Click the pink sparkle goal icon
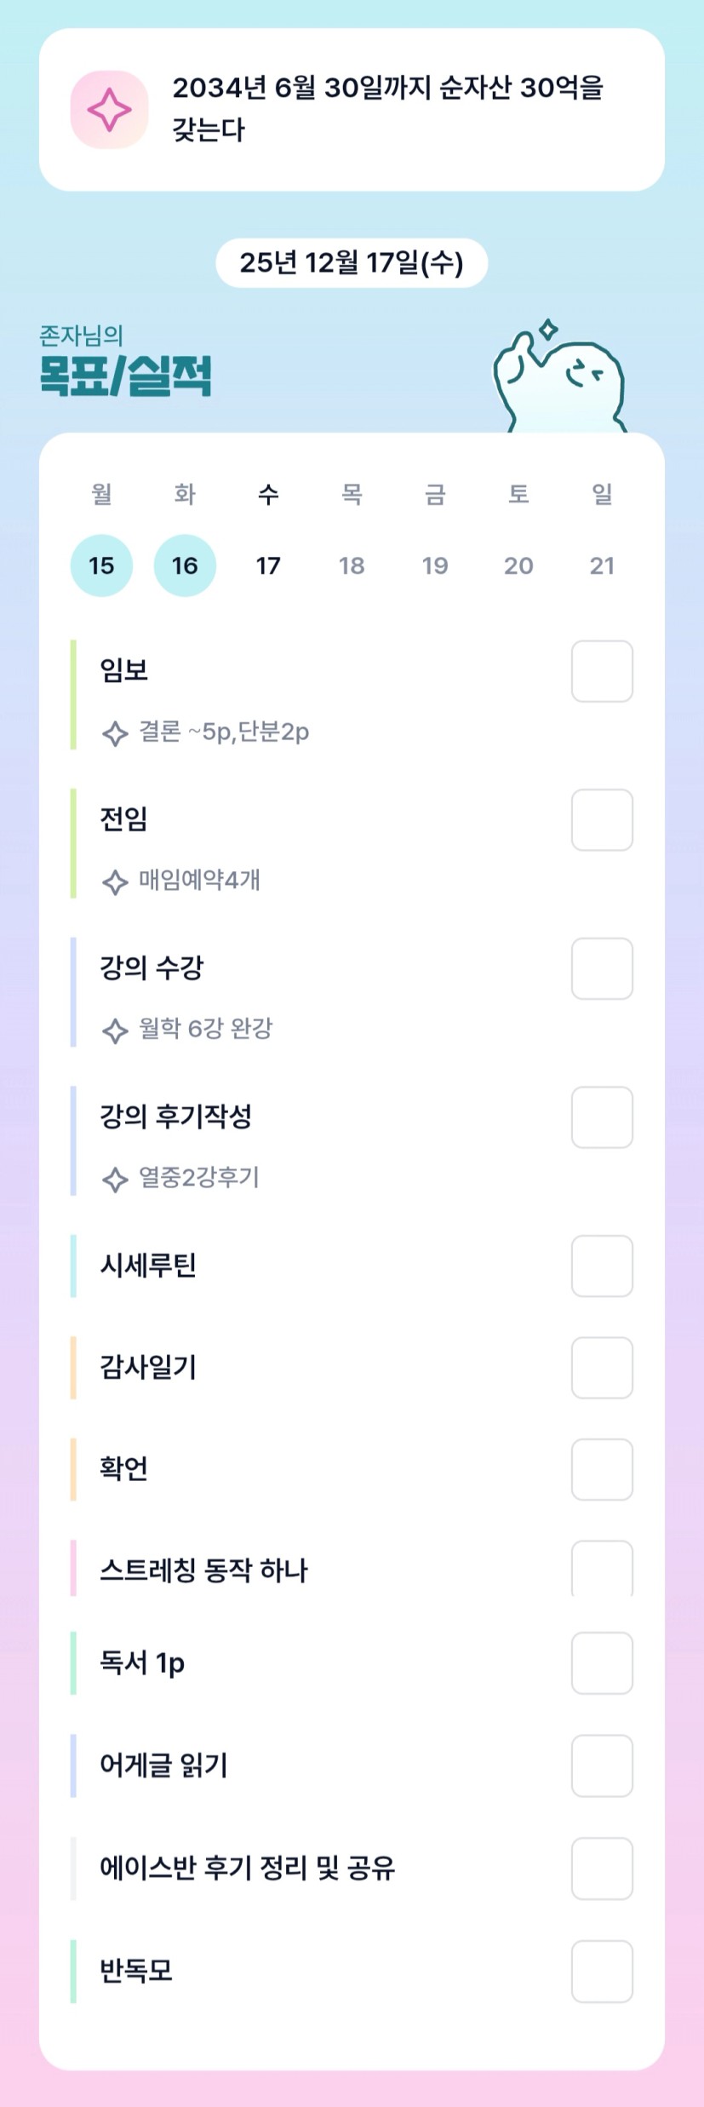This screenshot has width=704, height=2107. pyautogui.click(x=109, y=110)
